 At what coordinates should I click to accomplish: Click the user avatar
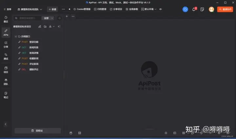[211, 9]
